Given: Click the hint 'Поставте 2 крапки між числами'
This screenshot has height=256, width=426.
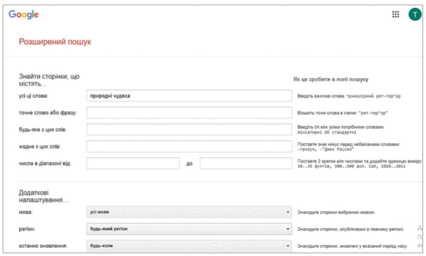Looking at the screenshot, I should point(359,163).
